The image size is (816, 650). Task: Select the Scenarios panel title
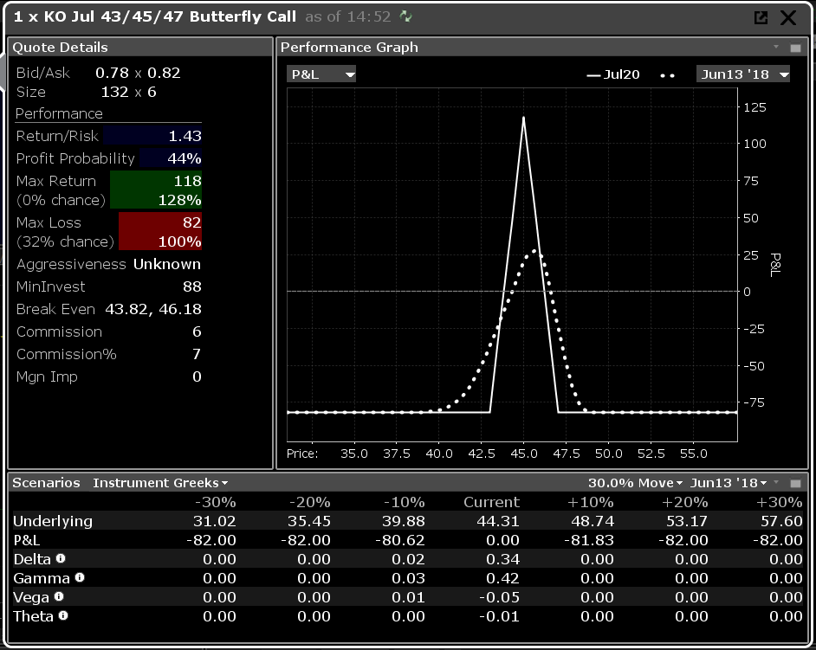click(x=46, y=483)
